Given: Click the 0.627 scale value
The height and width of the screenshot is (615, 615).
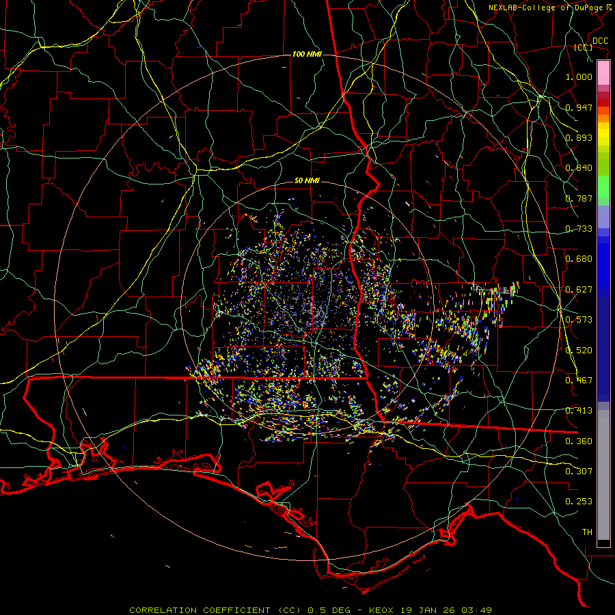Looking at the screenshot, I should click(x=579, y=290).
